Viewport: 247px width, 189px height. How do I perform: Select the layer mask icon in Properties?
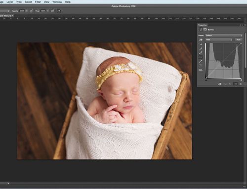point(205,30)
